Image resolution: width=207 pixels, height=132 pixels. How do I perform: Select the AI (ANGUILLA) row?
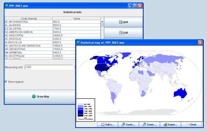pyautogui.click(x=40, y=42)
